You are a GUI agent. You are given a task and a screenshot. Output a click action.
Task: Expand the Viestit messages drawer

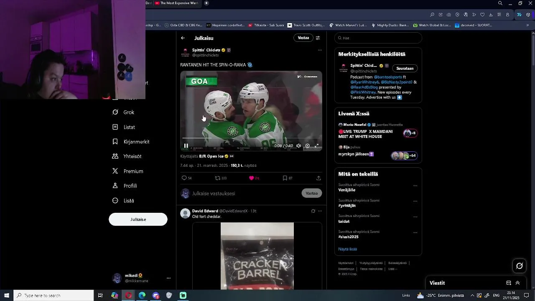pos(517,283)
